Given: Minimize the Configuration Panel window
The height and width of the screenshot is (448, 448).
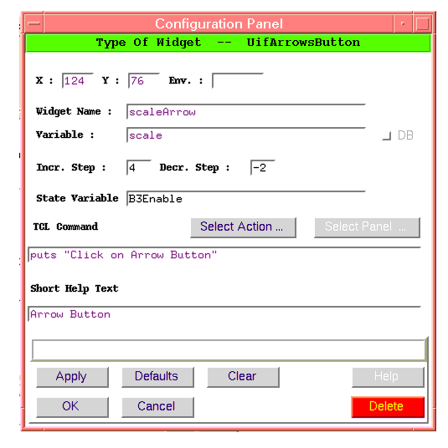Looking at the screenshot, I should coord(403,23).
